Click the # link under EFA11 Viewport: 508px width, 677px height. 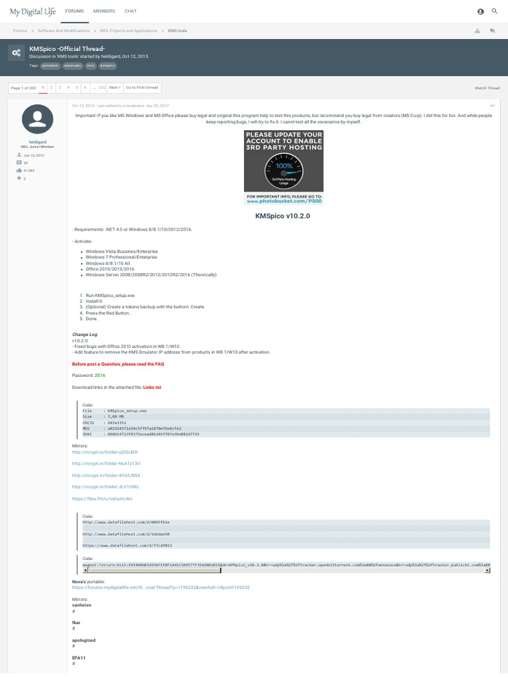(73, 664)
